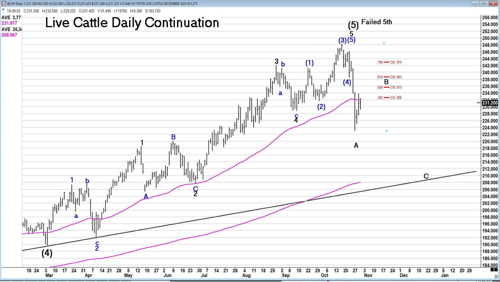Viewport: 500px width, 282px height.
Task: Click the 'Nov' month label on the date axis
Action: (x=368, y=275)
